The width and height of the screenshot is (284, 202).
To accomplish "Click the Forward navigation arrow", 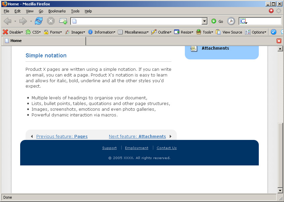I will [23, 21].
